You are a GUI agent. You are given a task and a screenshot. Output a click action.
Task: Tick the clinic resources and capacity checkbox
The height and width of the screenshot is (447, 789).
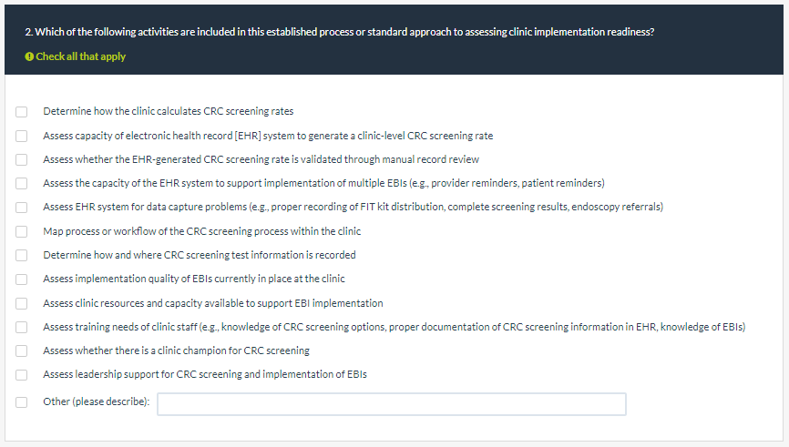(21, 303)
